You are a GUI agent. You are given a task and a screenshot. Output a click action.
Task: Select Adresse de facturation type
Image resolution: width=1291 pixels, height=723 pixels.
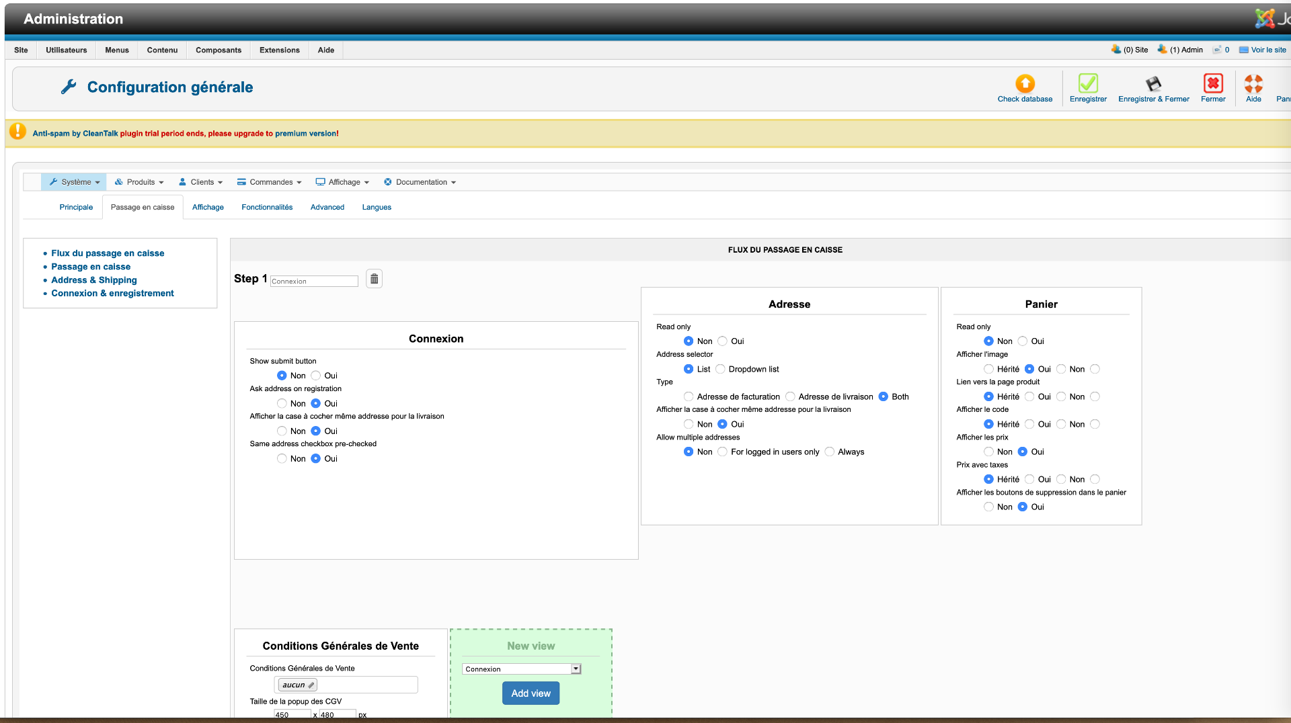coord(689,396)
